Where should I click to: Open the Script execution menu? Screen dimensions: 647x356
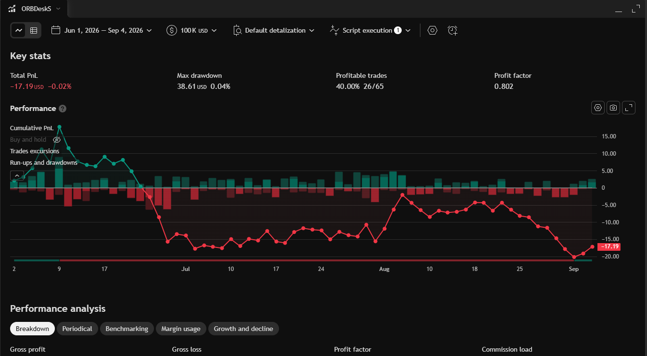click(370, 30)
